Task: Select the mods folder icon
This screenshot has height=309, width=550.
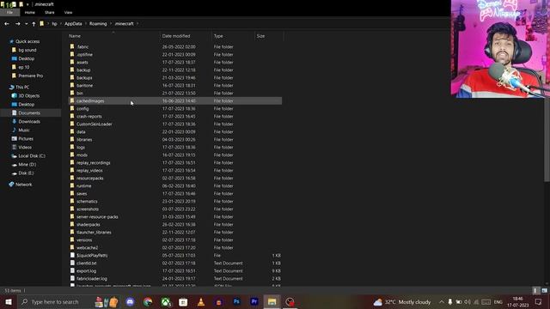Action: (72, 154)
